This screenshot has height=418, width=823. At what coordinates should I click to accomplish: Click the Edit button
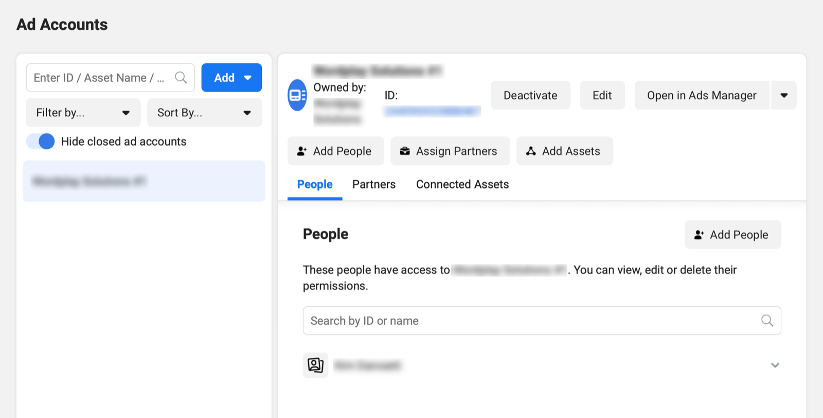point(602,95)
